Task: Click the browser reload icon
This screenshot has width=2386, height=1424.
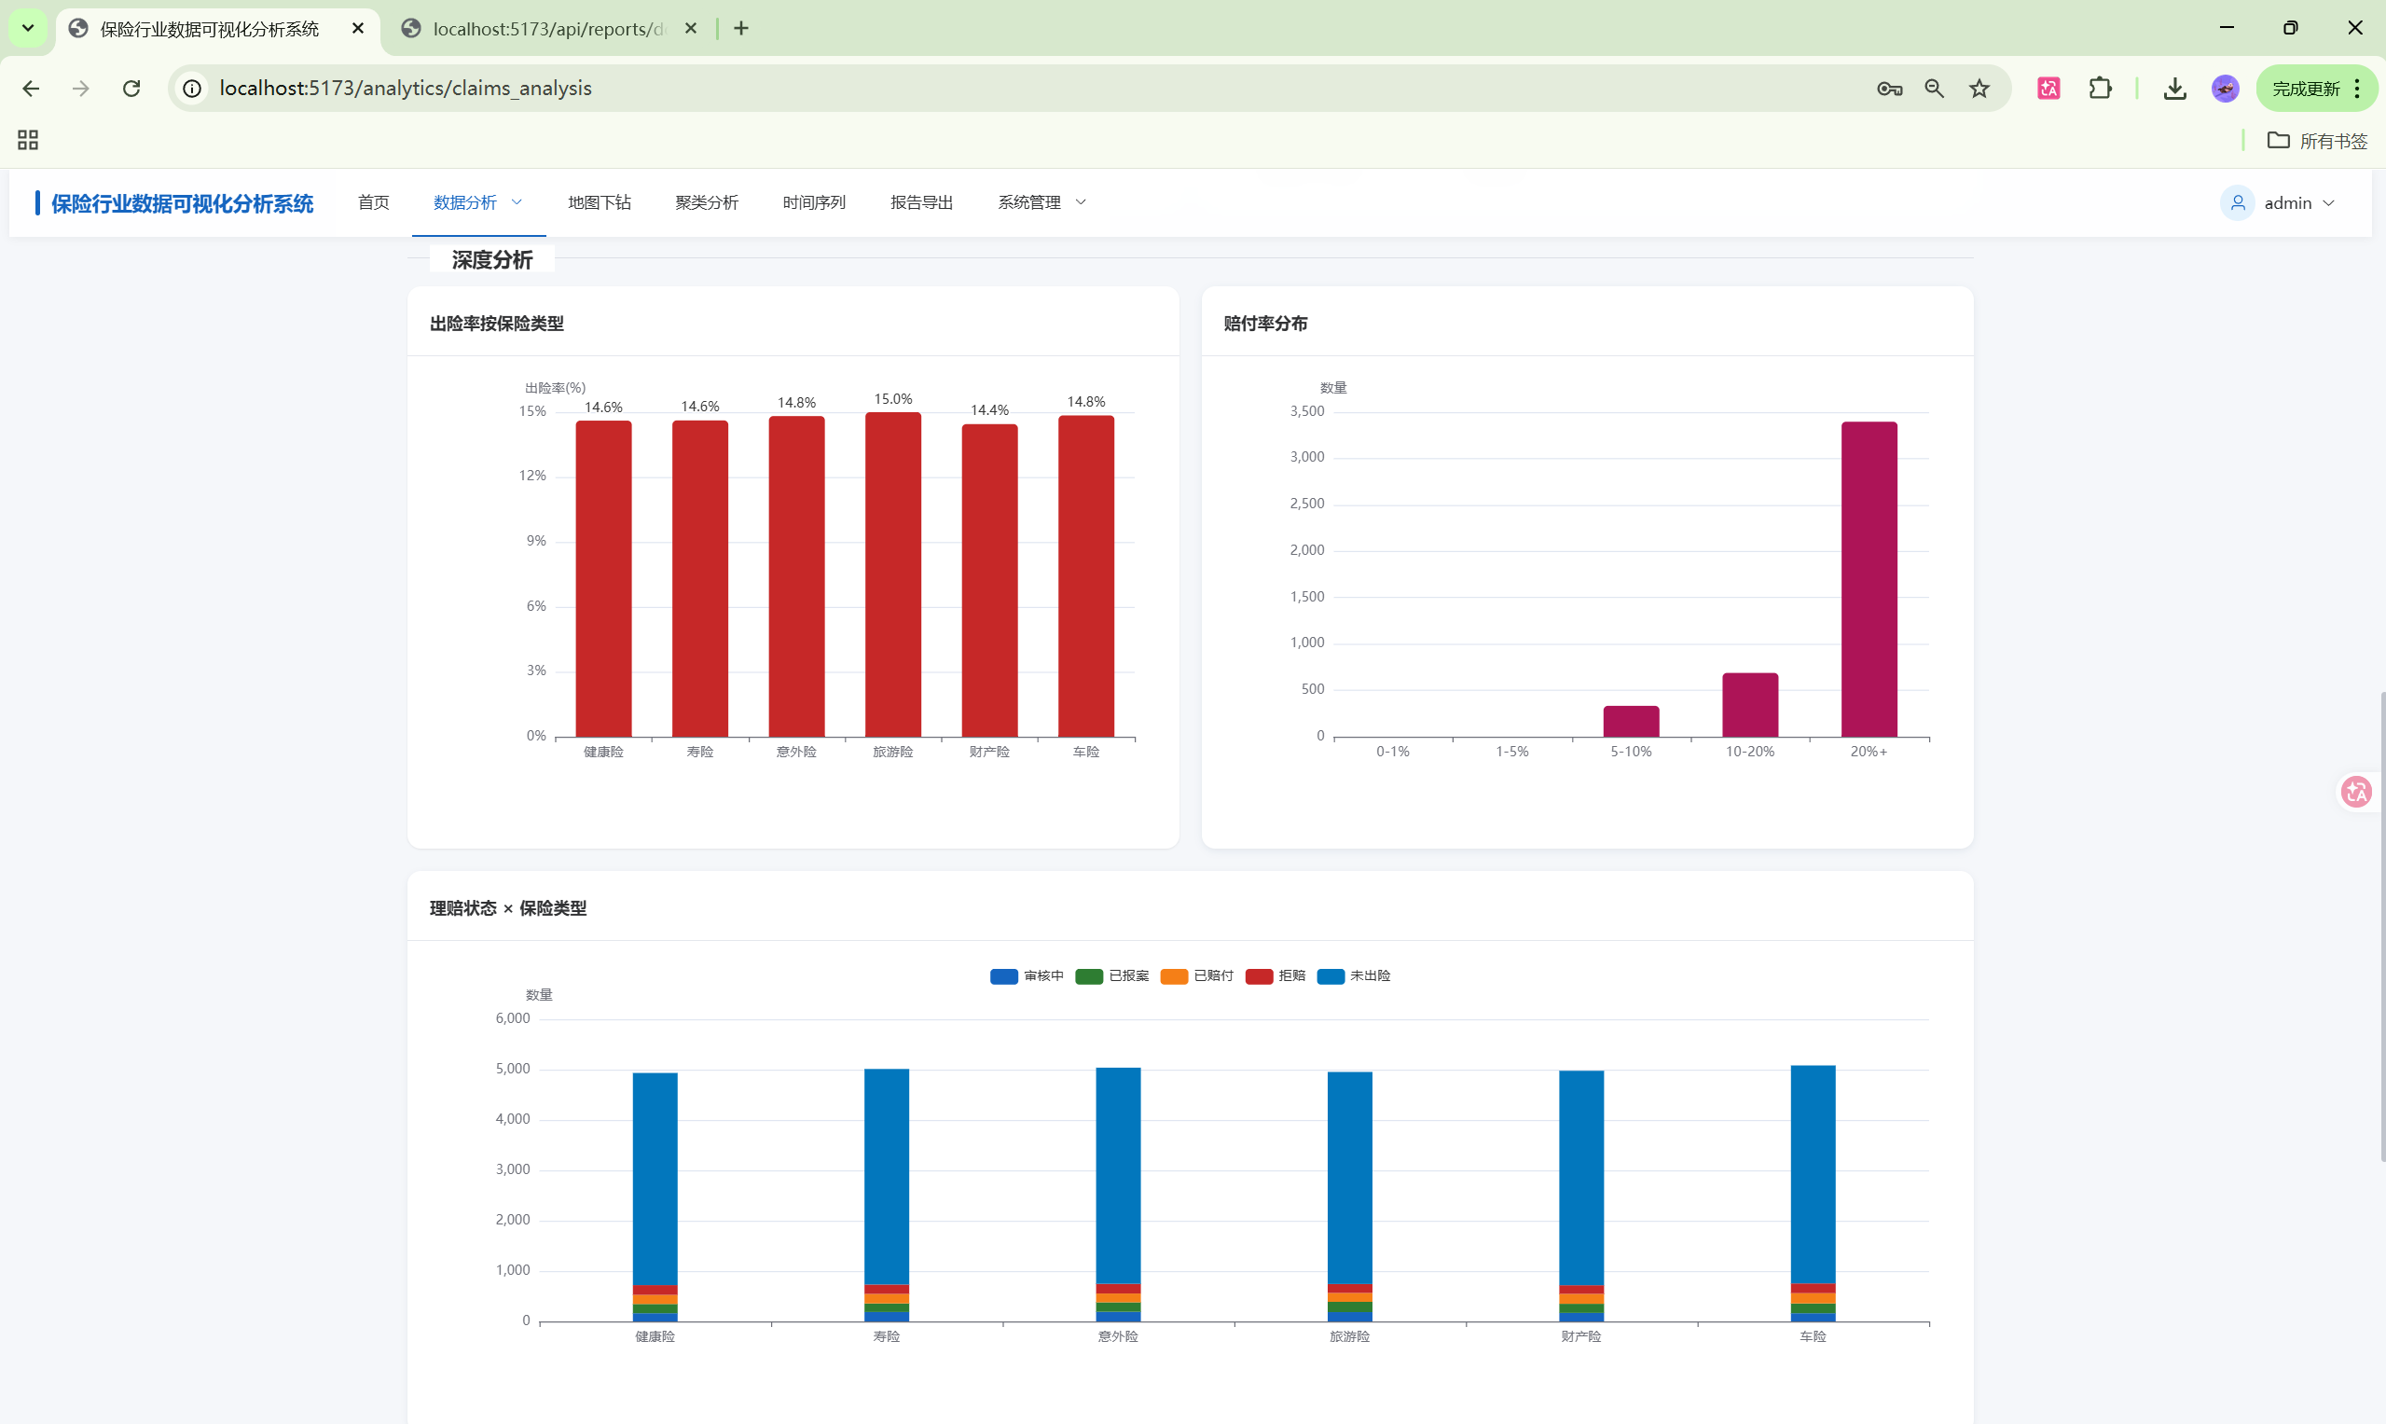Action: pos(131,89)
